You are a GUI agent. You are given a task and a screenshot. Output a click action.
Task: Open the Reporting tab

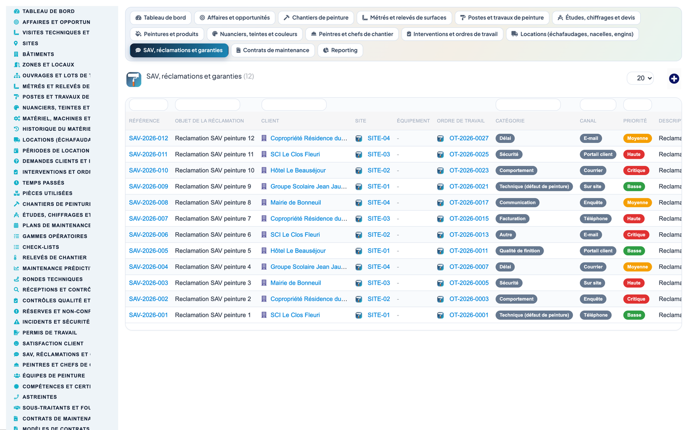[x=340, y=51]
